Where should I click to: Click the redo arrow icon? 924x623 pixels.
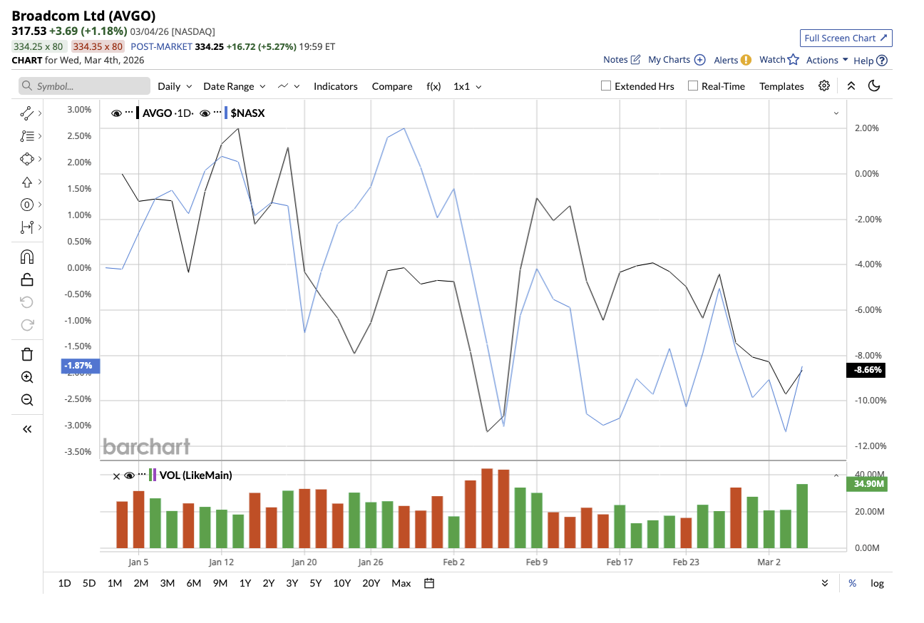click(x=27, y=325)
